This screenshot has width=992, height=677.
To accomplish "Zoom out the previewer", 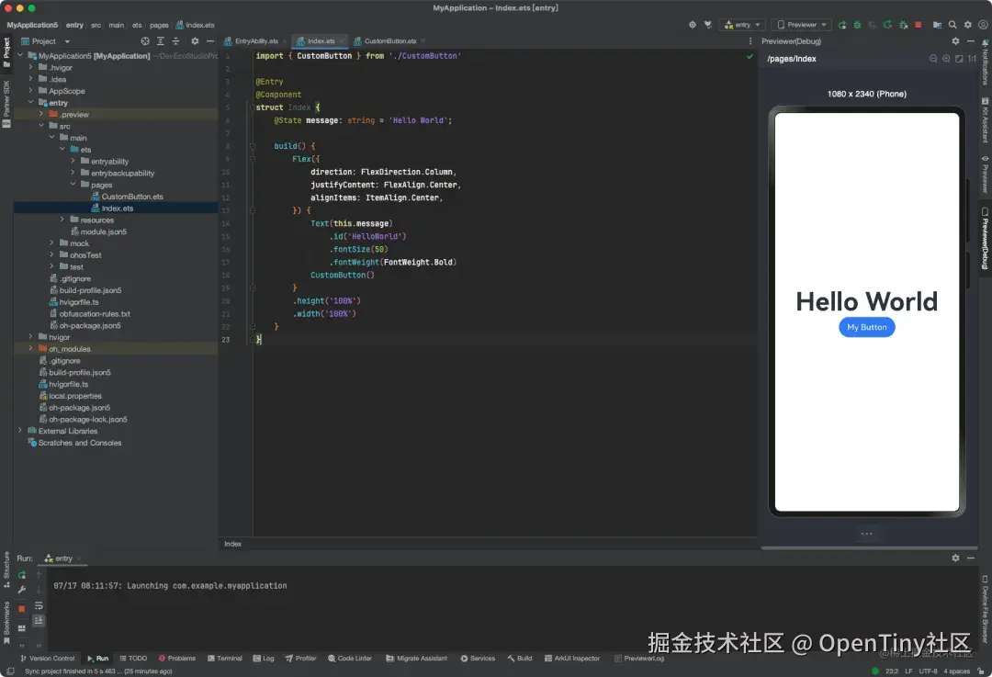I will (x=933, y=58).
